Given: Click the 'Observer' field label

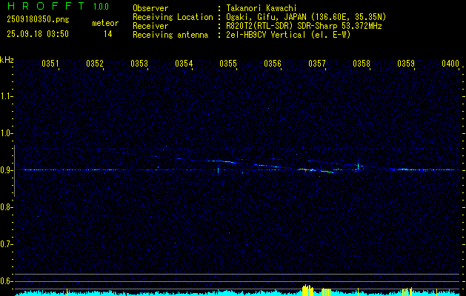Looking at the screenshot, I should (150, 8).
